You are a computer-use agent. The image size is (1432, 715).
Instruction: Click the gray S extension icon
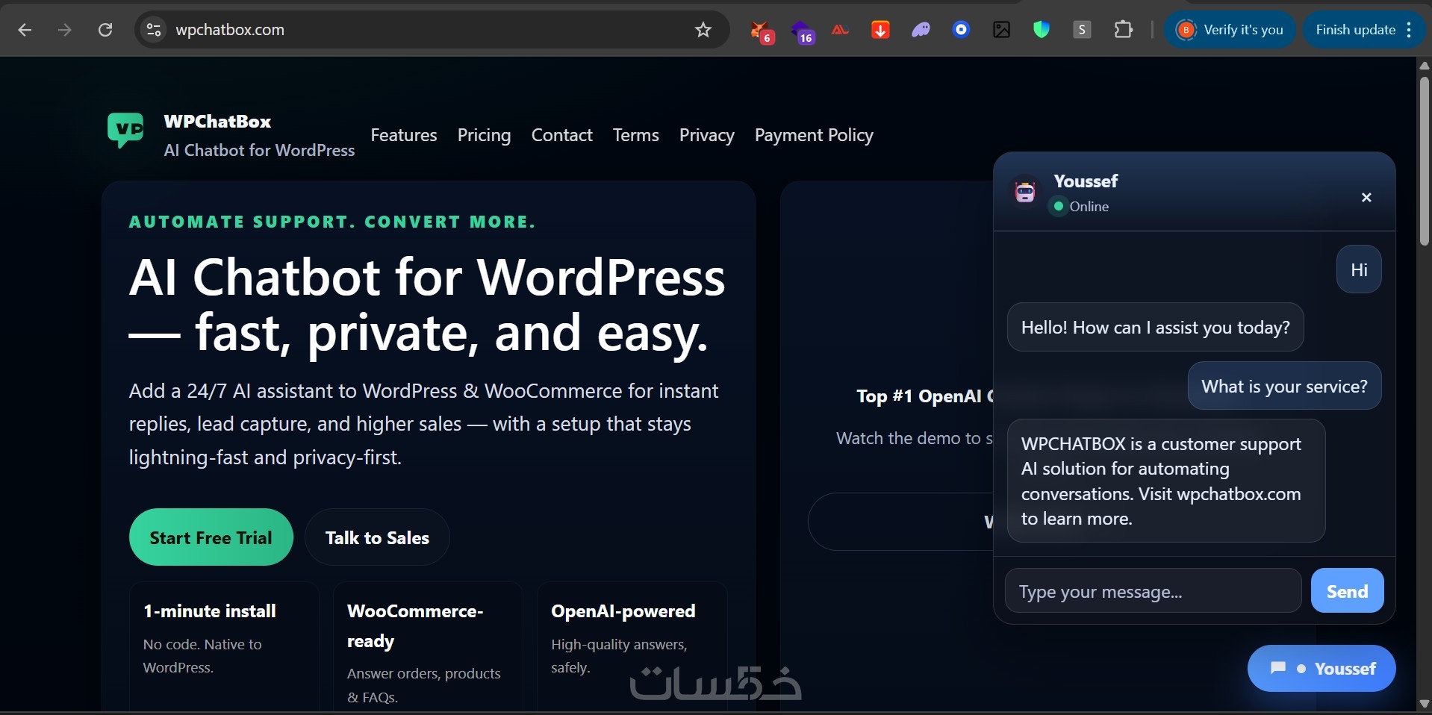coord(1082,30)
